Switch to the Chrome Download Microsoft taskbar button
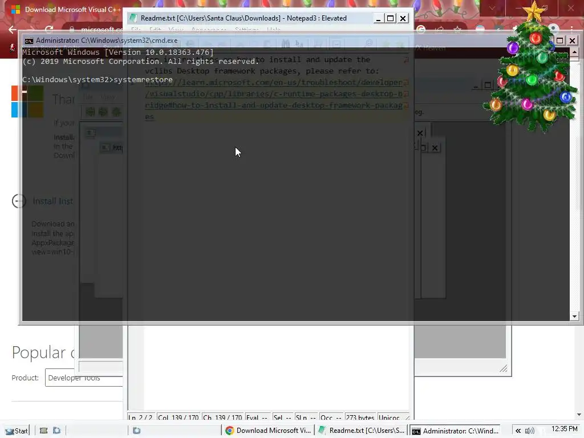The image size is (584, 438). pos(268,431)
